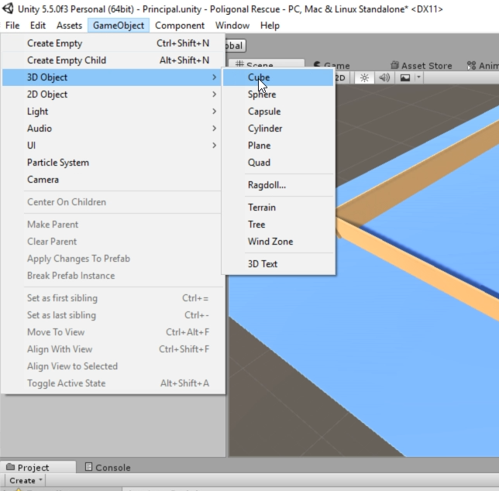Switch to the Animator tab
499x491 pixels.
tap(482, 66)
